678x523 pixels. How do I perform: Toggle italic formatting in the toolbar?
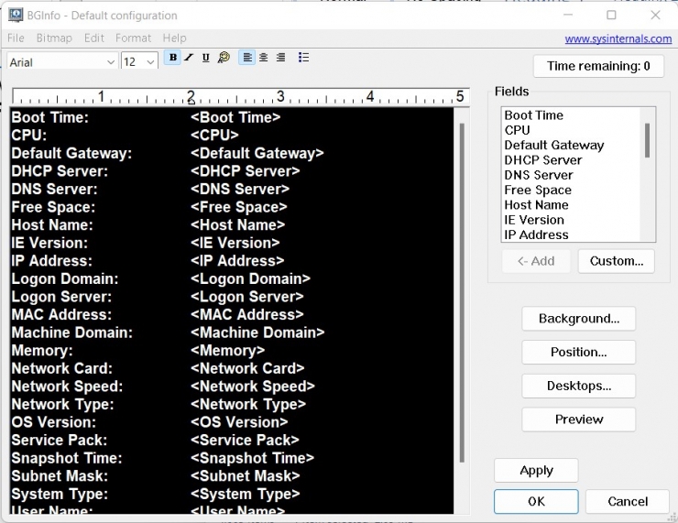[x=189, y=58]
